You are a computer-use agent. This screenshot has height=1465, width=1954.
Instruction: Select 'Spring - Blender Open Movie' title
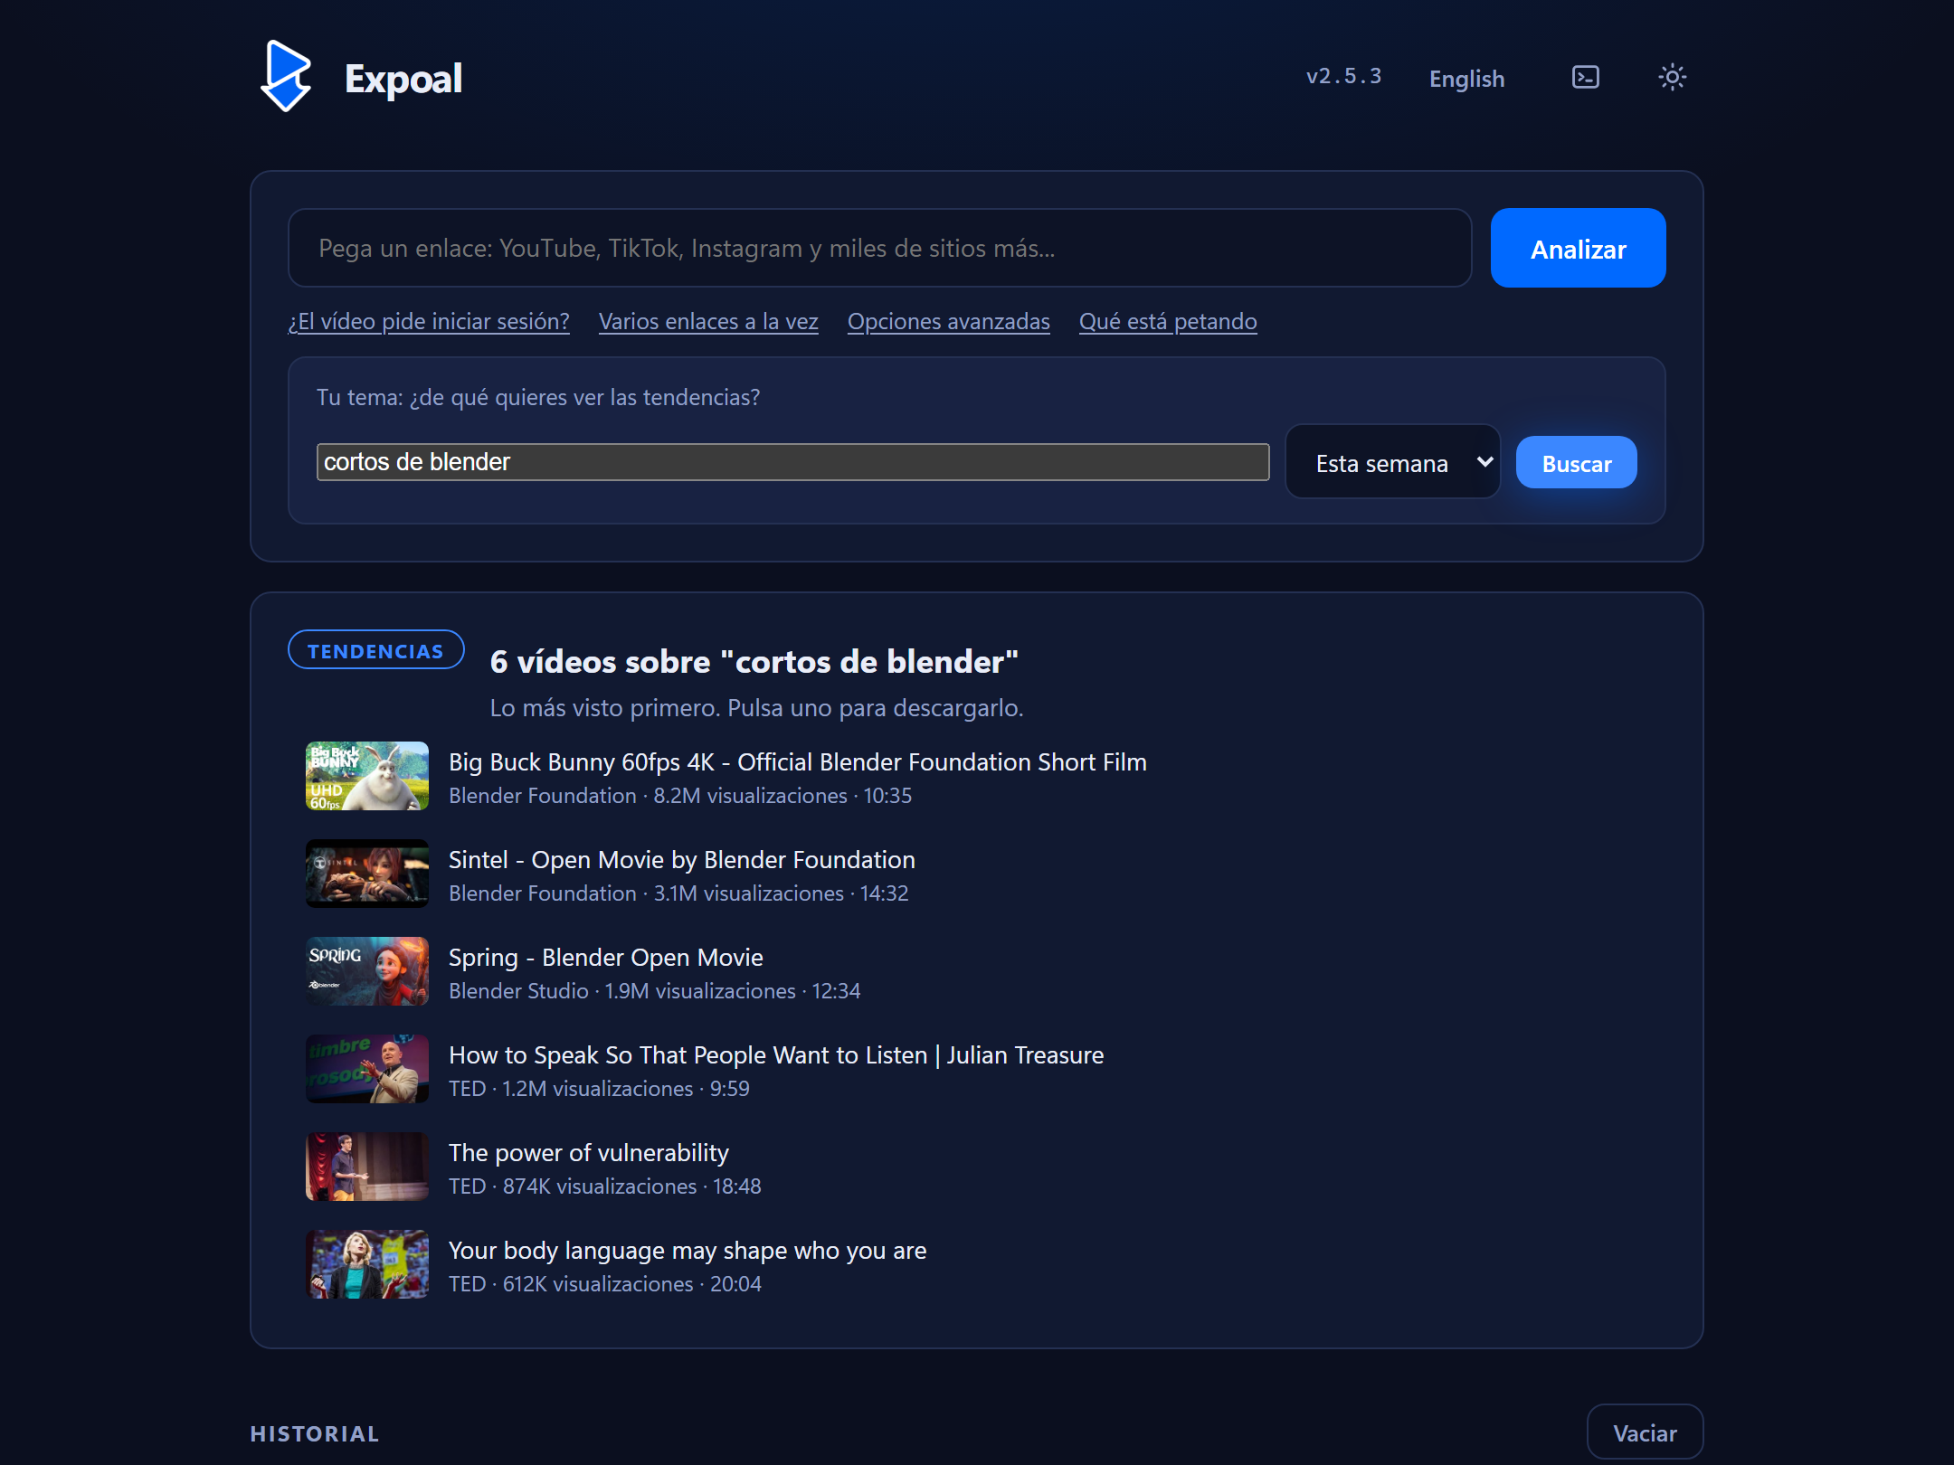(605, 958)
